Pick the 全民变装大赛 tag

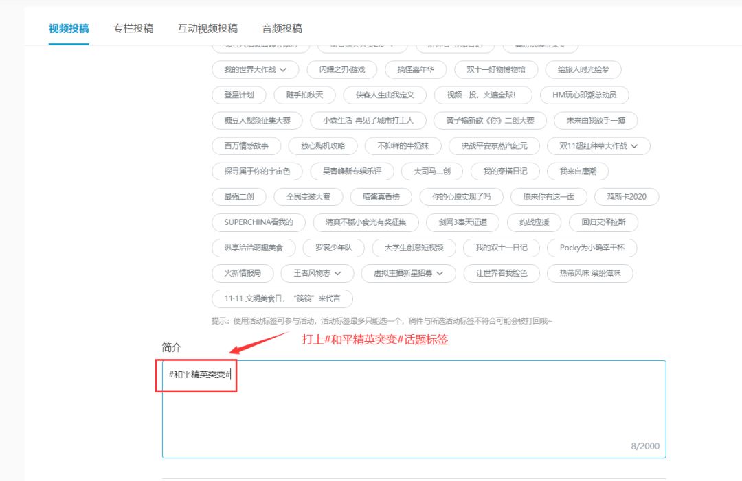(308, 197)
